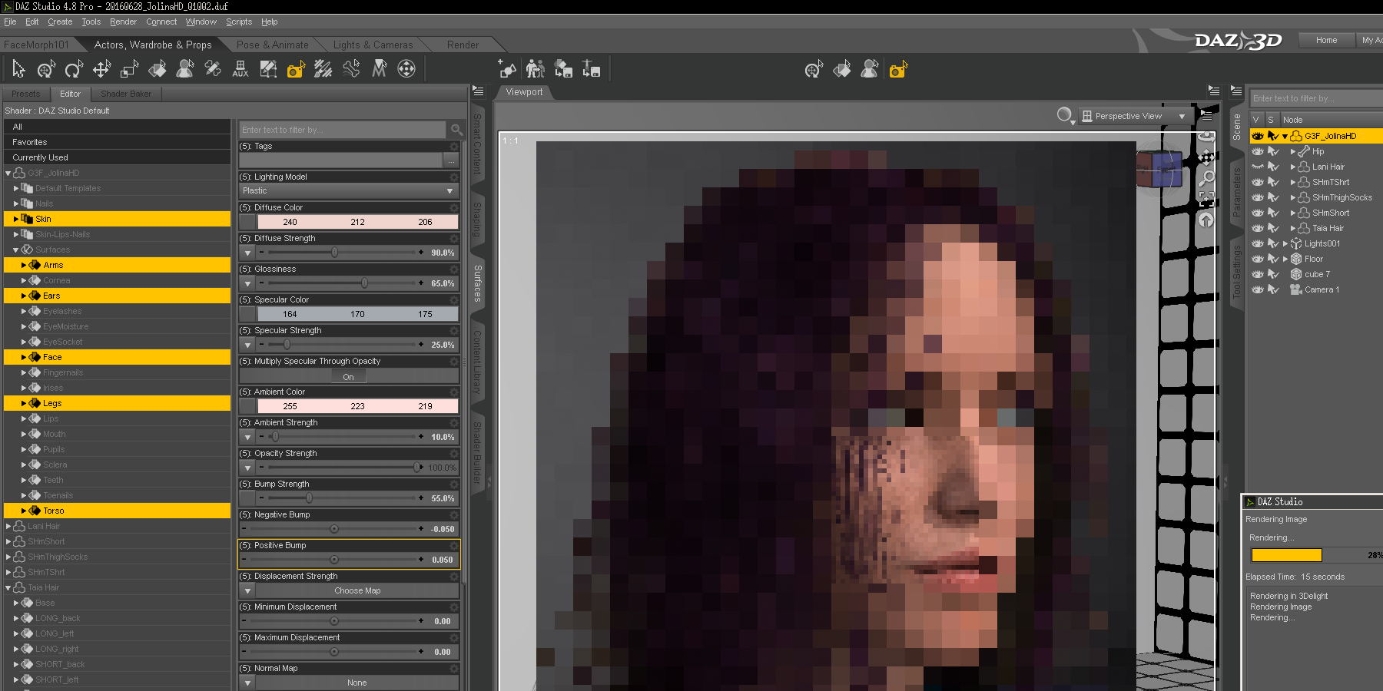Screen dimensions: 1383x691
Task: Activate the Translate tool
Action: (x=101, y=70)
